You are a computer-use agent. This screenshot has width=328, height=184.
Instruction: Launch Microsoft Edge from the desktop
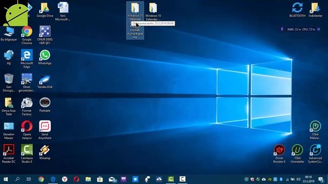coord(27,59)
